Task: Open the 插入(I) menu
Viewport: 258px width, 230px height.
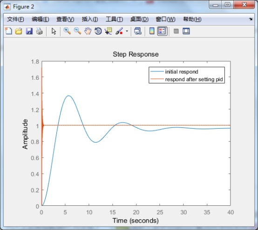Action: [90, 19]
